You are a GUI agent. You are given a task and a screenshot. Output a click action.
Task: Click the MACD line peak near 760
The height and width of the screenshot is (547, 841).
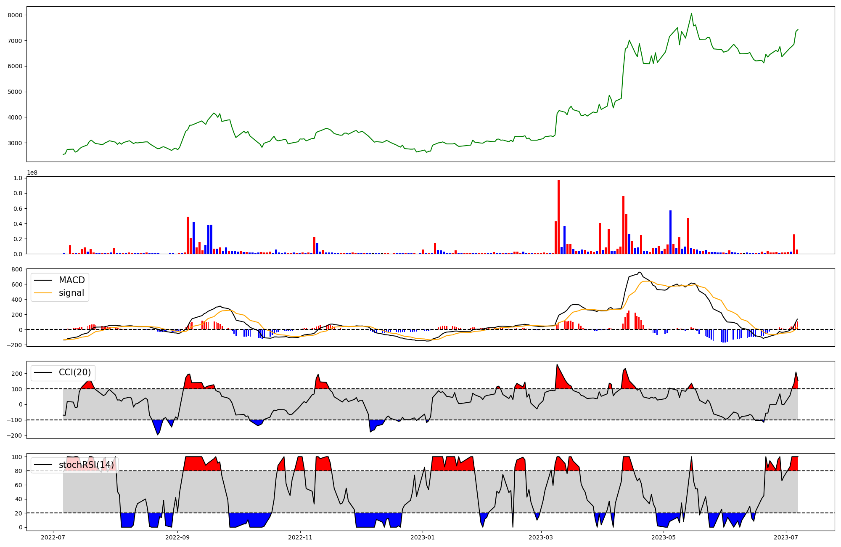639,272
